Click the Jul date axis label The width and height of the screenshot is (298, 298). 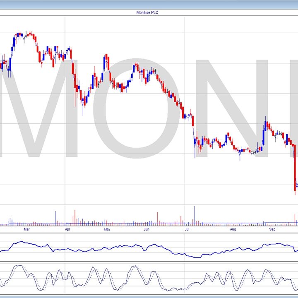(187, 229)
